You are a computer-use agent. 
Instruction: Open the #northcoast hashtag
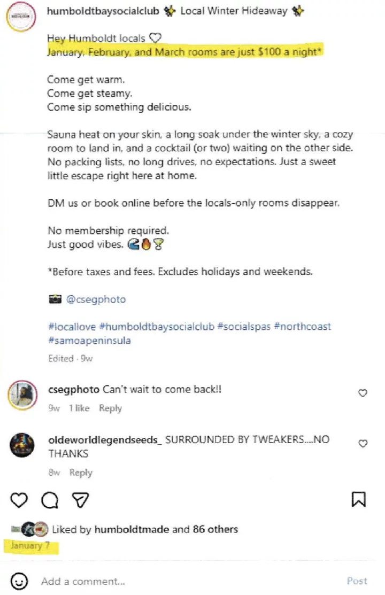303,326
